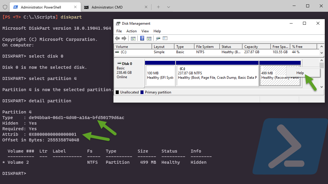Sort by the File System column header
Viewport: 328px width, 184px height.
pos(207,46)
